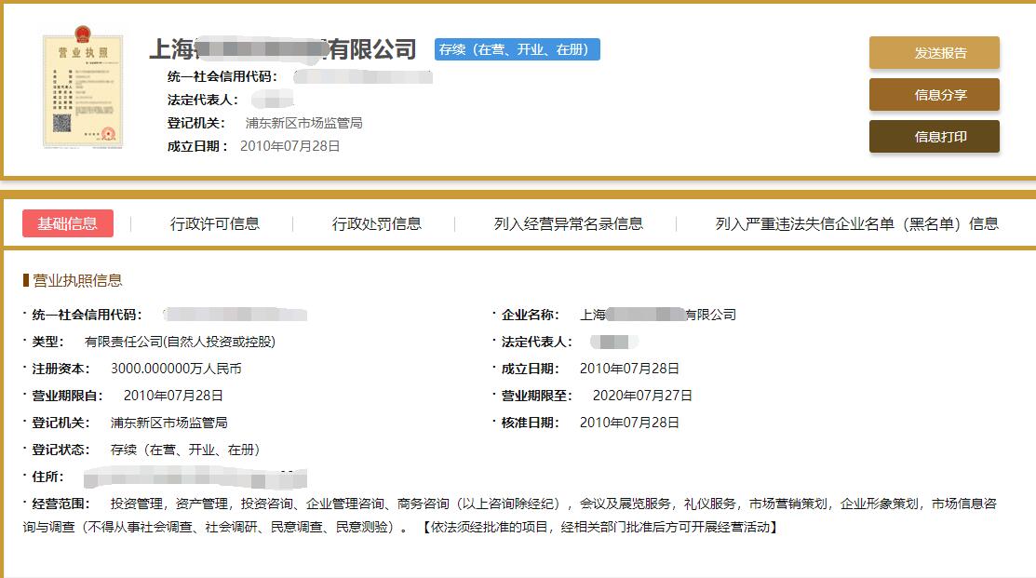1036x578 pixels.
Task: Open the business license thumbnail image
Action: (83, 87)
